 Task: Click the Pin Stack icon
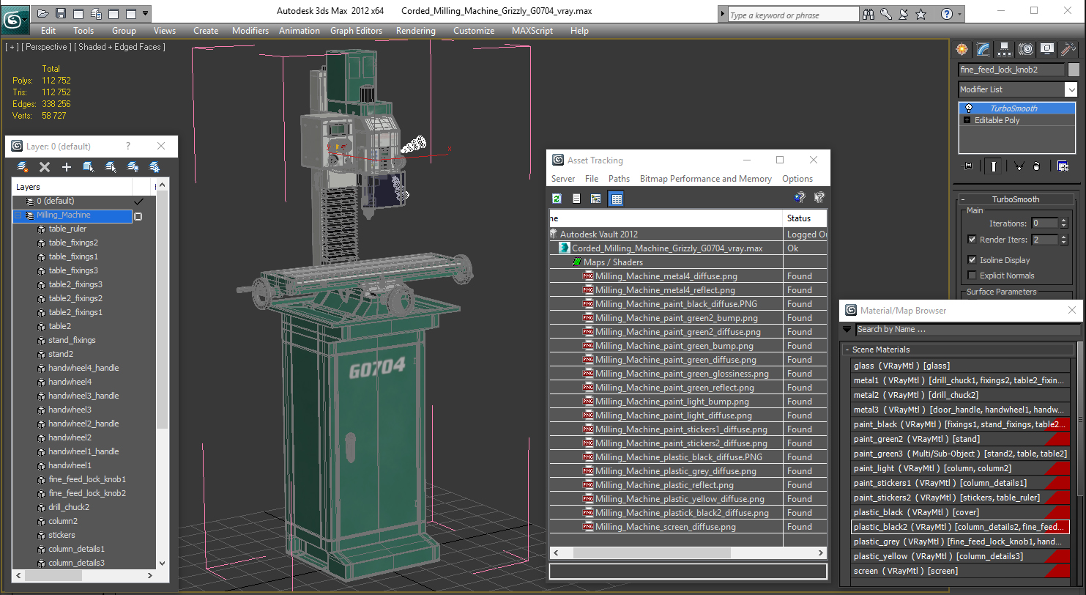[x=967, y=166]
